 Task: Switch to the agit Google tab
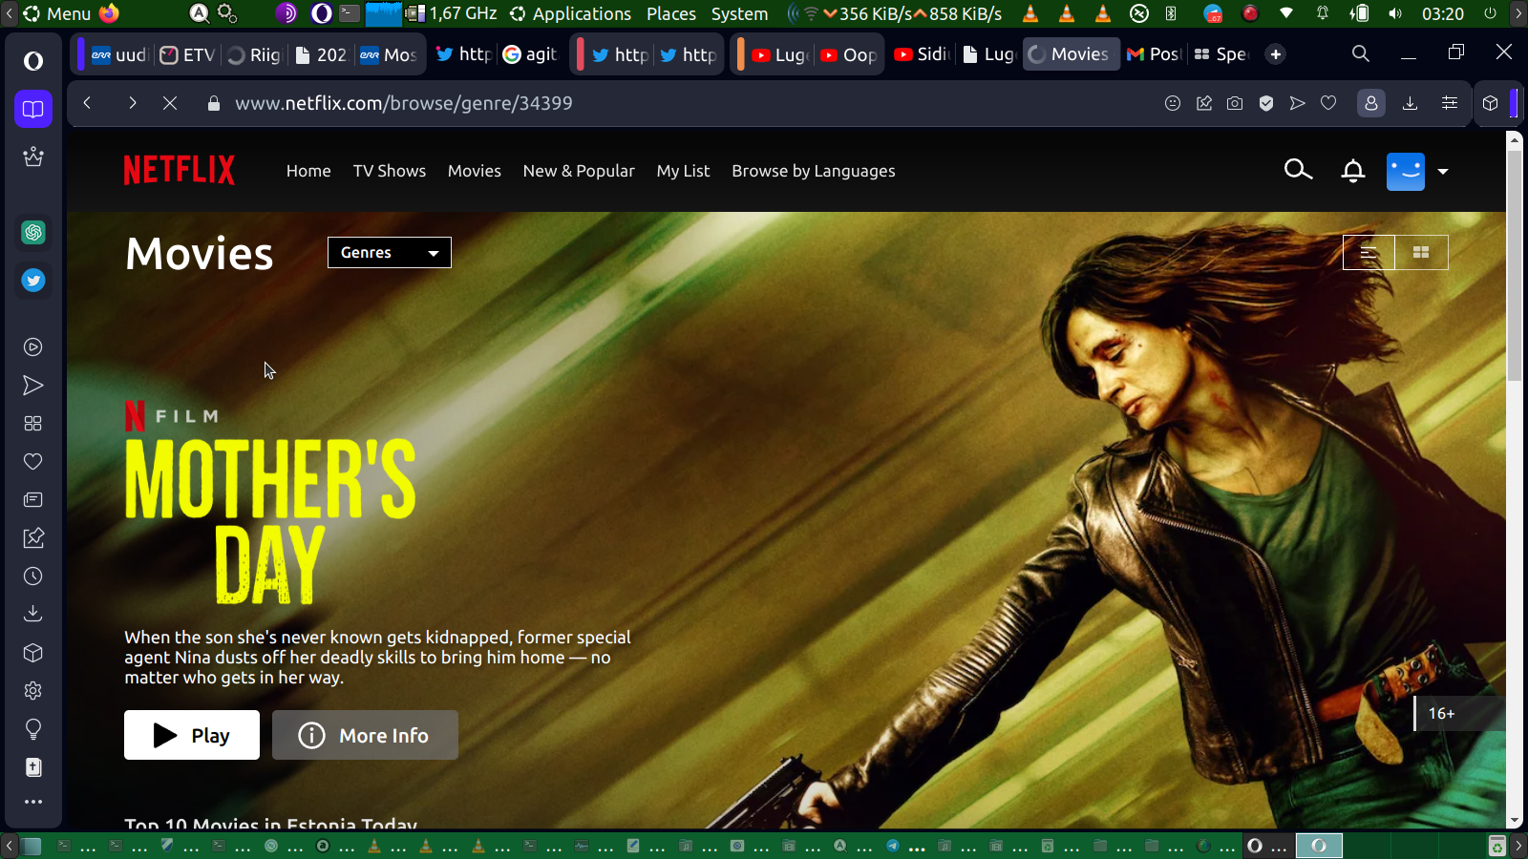pyautogui.click(x=530, y=54)
